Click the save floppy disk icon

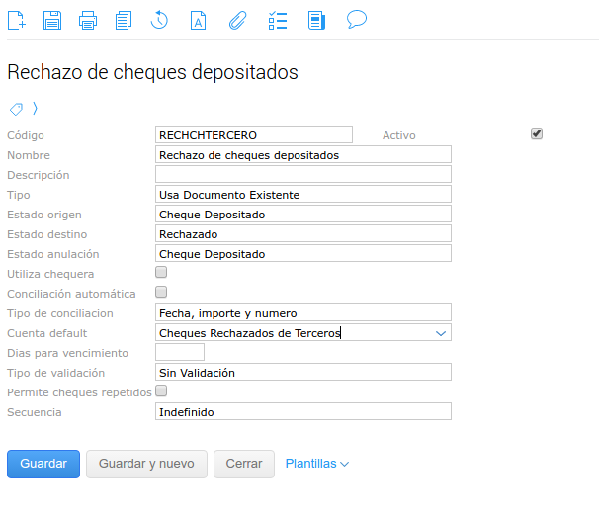point(52,19)
